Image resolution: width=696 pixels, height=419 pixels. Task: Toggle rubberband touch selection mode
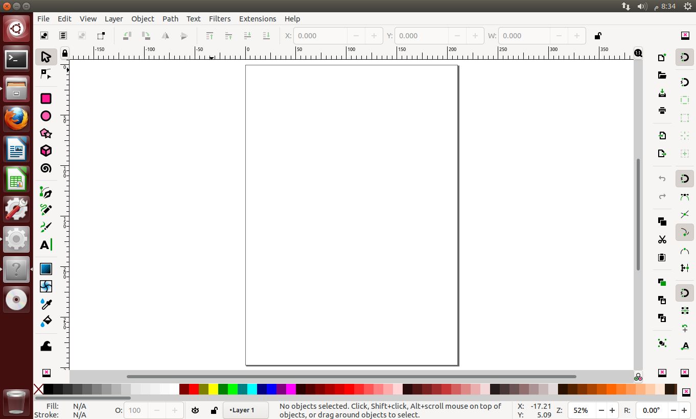click(101, 36)
